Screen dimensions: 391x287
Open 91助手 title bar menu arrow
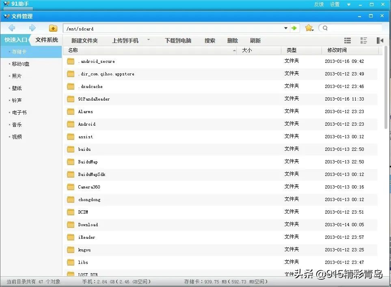point(349,4)
